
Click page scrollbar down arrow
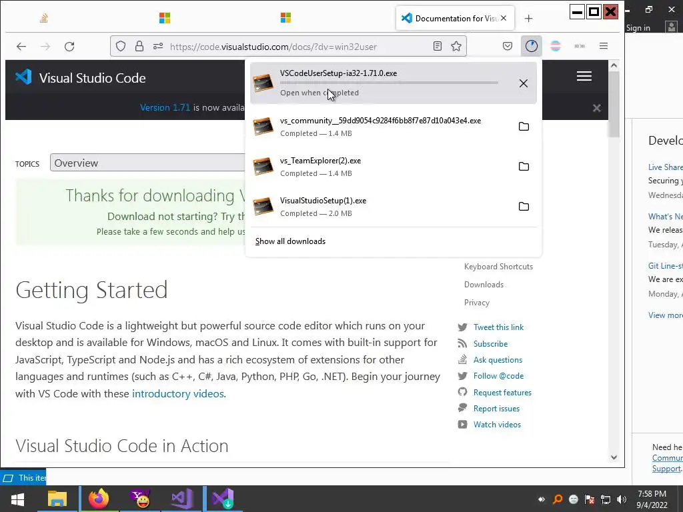click(x=614, y=457)
